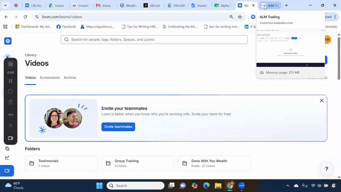The image size is (341, 192).
Task: Open a new browser tab
Action: click(286, 5)
